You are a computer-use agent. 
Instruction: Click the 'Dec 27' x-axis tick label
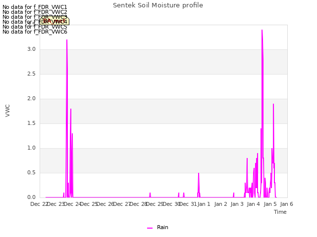point(122,204)
